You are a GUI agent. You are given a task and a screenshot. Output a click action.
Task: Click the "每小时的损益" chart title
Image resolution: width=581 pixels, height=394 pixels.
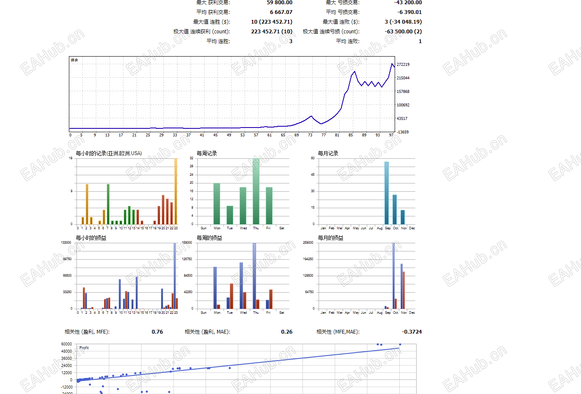[x=91, y=238]
